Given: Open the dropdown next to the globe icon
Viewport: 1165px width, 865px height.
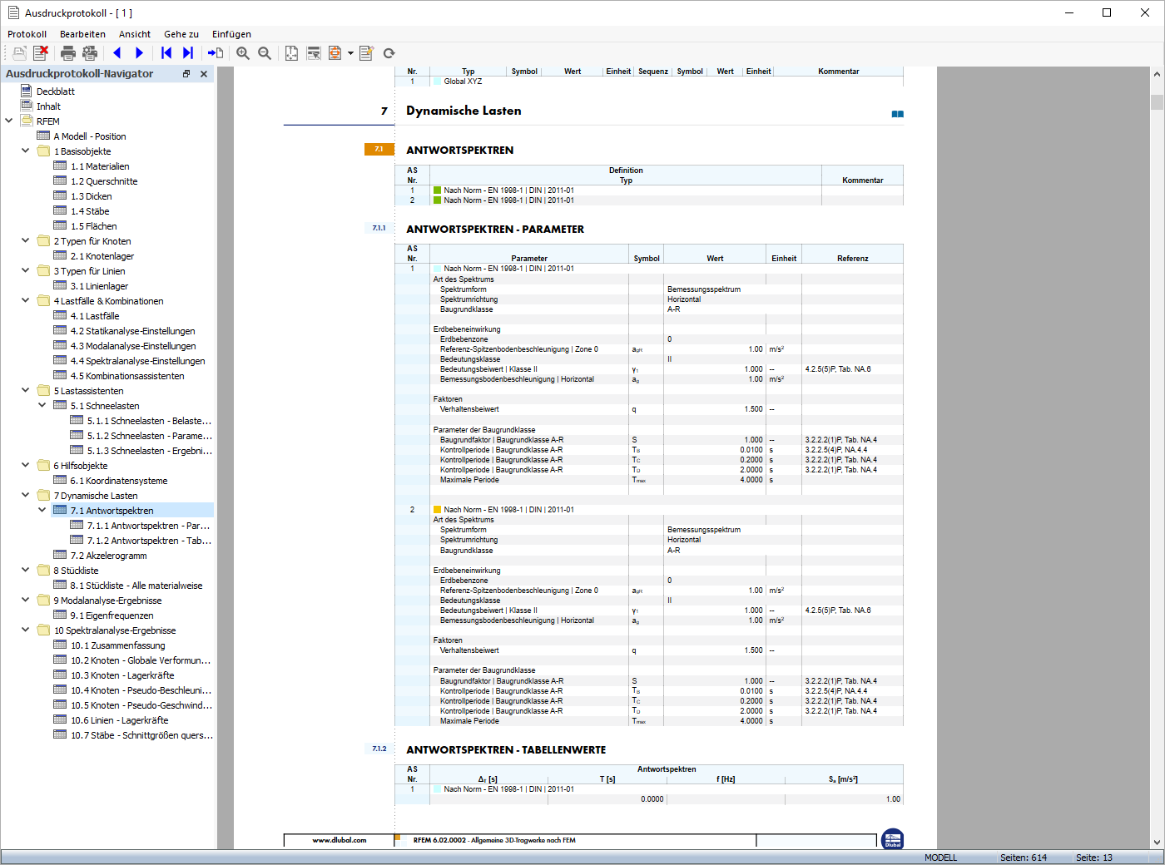Looking at the screenshot, I should [349, 52].
